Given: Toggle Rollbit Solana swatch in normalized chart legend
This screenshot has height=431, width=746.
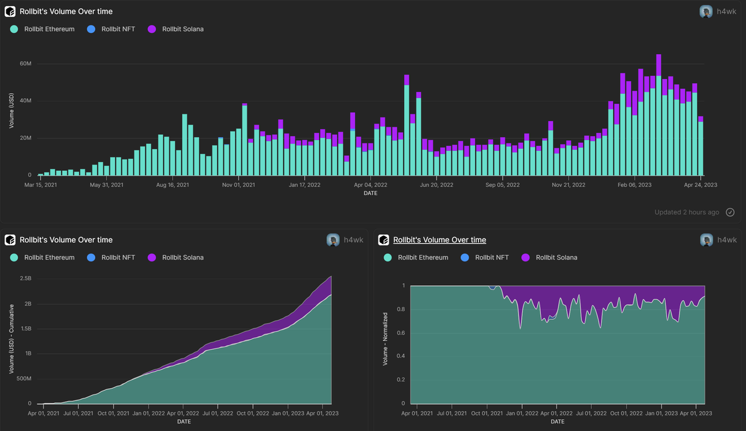Looking at the screenshot, I should click(525, 257).
